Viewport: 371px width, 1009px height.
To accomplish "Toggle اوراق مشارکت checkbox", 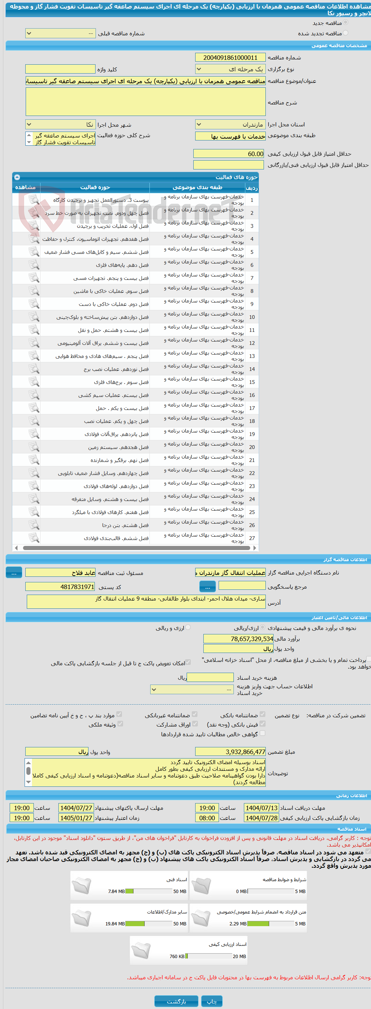I will click(x=195, y=724).
